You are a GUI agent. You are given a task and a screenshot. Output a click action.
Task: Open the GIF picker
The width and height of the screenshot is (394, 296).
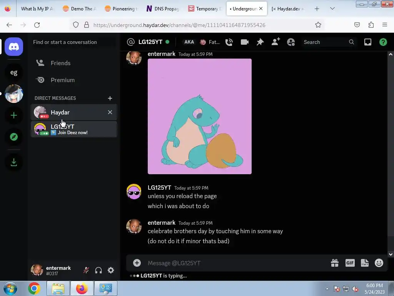coord(350,263)
